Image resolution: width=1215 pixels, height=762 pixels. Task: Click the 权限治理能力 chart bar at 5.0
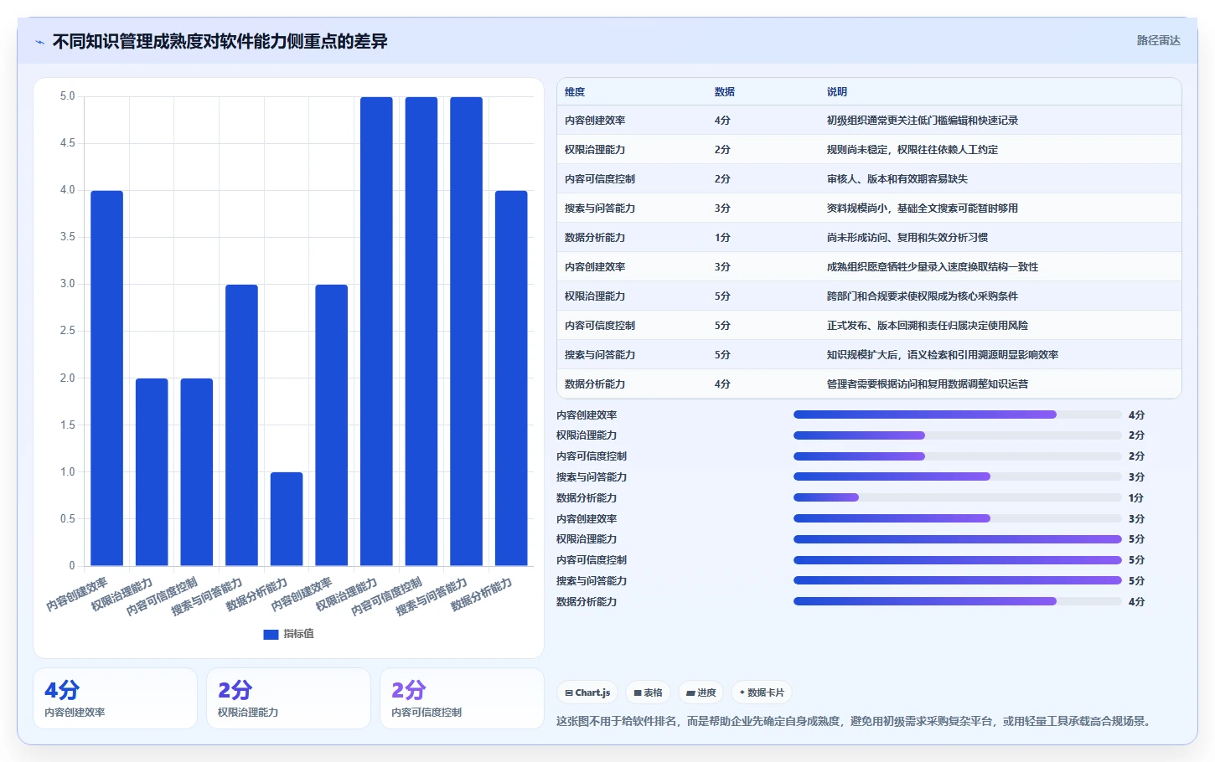(x=376, y=332)
